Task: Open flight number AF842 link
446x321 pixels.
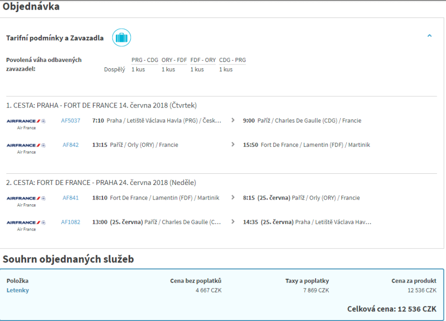Action: pos(71,145)
